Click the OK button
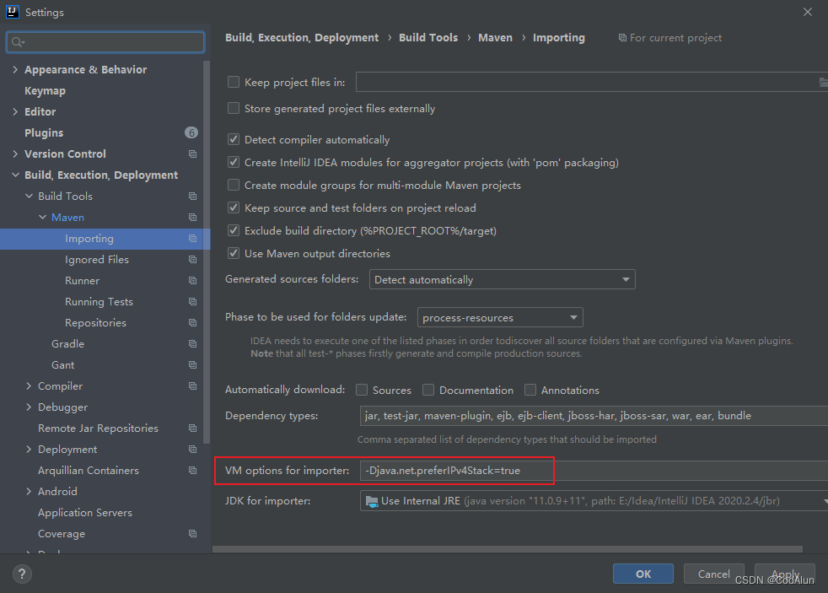The width and height of the screenshot is (828, 593). 643,574
